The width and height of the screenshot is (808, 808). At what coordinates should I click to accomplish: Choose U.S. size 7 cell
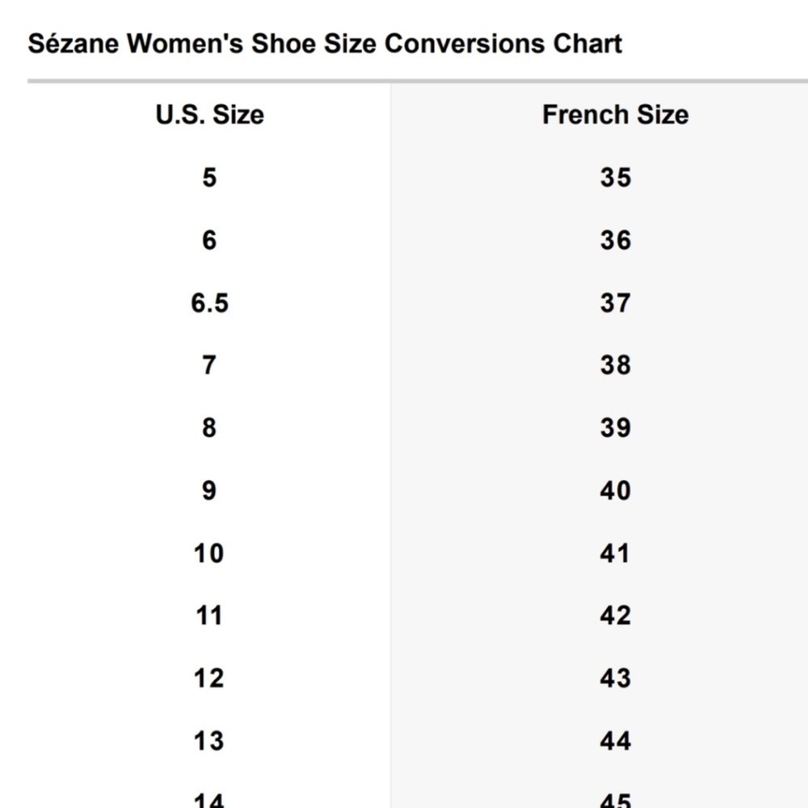pyautogui.click(x=209, y=365)
